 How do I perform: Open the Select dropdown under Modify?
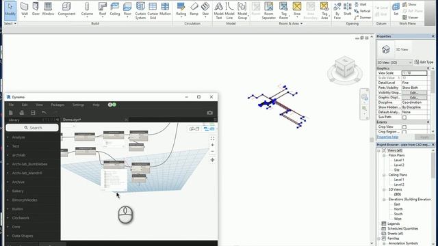coord(10,23)
